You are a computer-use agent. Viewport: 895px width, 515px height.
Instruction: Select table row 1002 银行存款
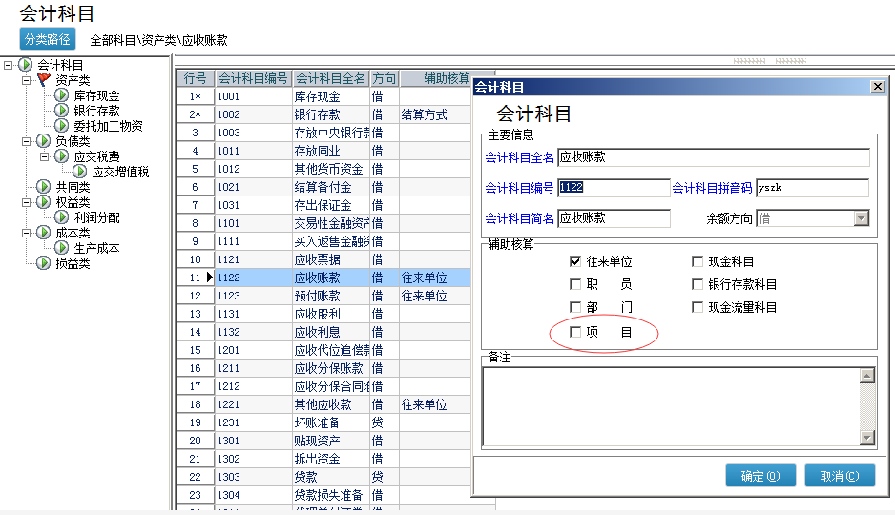click(323, 114)
